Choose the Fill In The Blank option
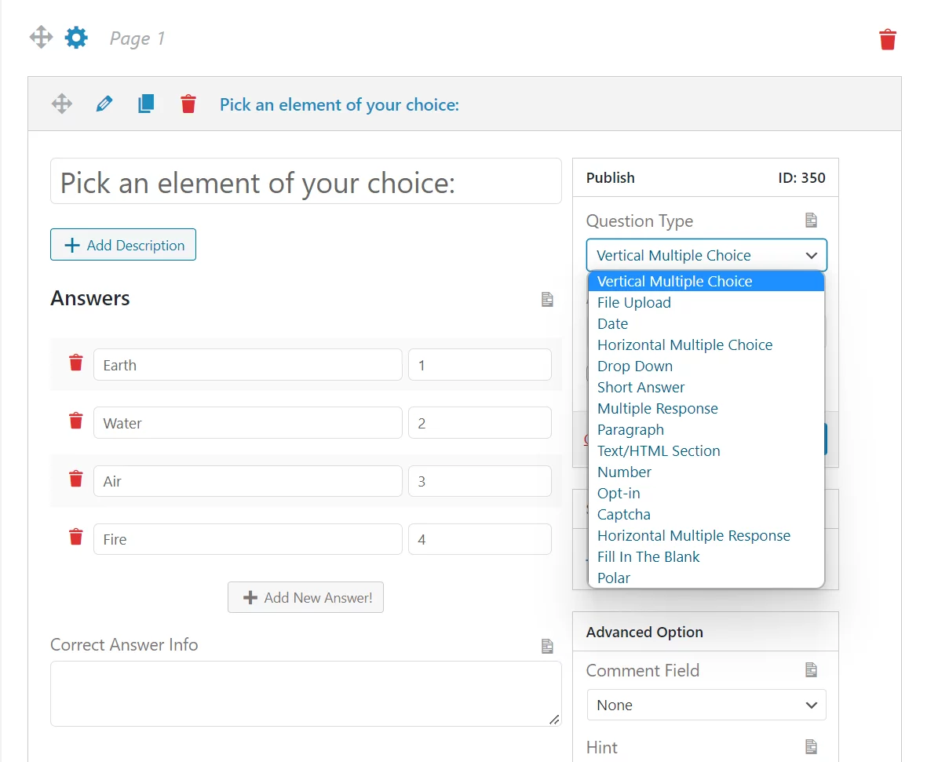The height and width of the screenshot is (762, 927). tap(648, 557)
